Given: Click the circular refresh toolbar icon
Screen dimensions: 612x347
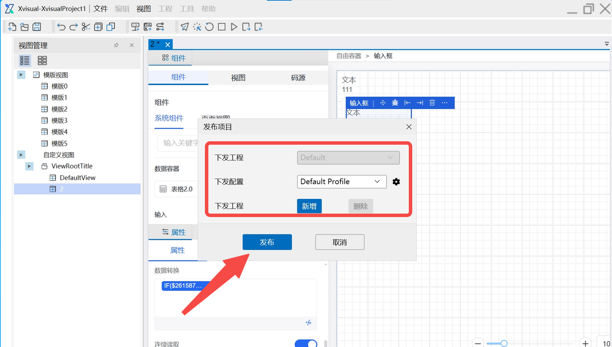Looking at the screenshot, I should [x=209, y=27].
